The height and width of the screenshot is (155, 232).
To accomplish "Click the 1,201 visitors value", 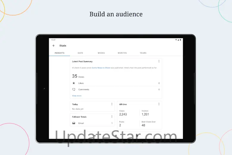I will [145, 114].
